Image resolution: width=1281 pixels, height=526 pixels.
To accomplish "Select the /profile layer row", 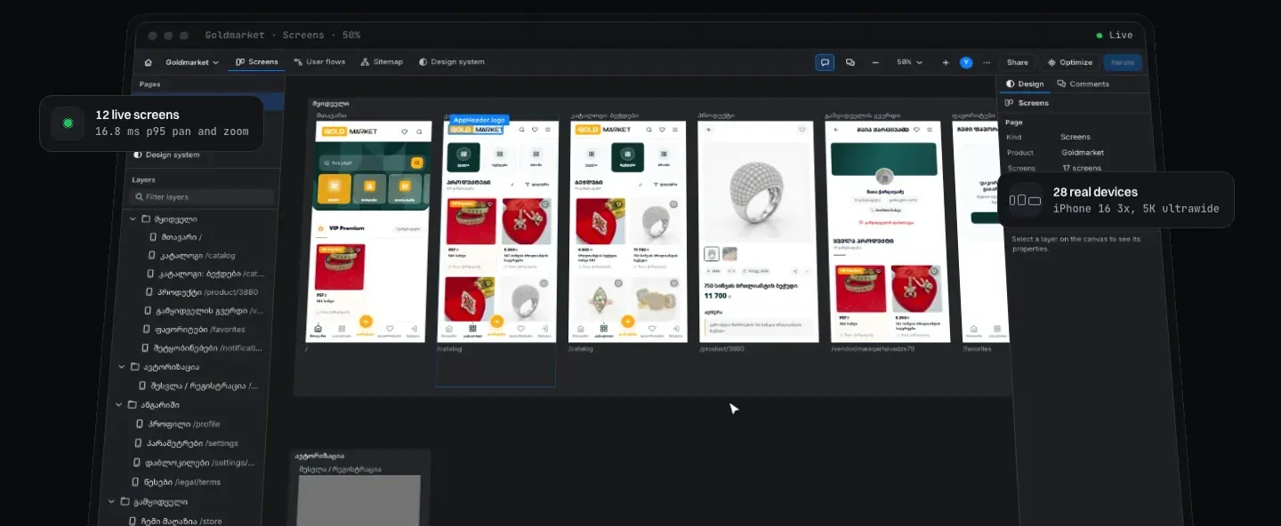I will point(177,424).
